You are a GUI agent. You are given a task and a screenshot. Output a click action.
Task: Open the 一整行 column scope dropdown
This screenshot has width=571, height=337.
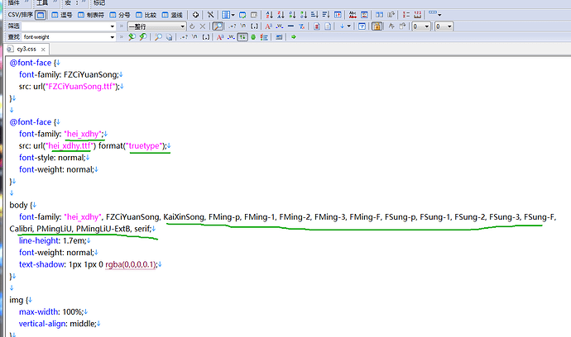click(x=156, y=26)
